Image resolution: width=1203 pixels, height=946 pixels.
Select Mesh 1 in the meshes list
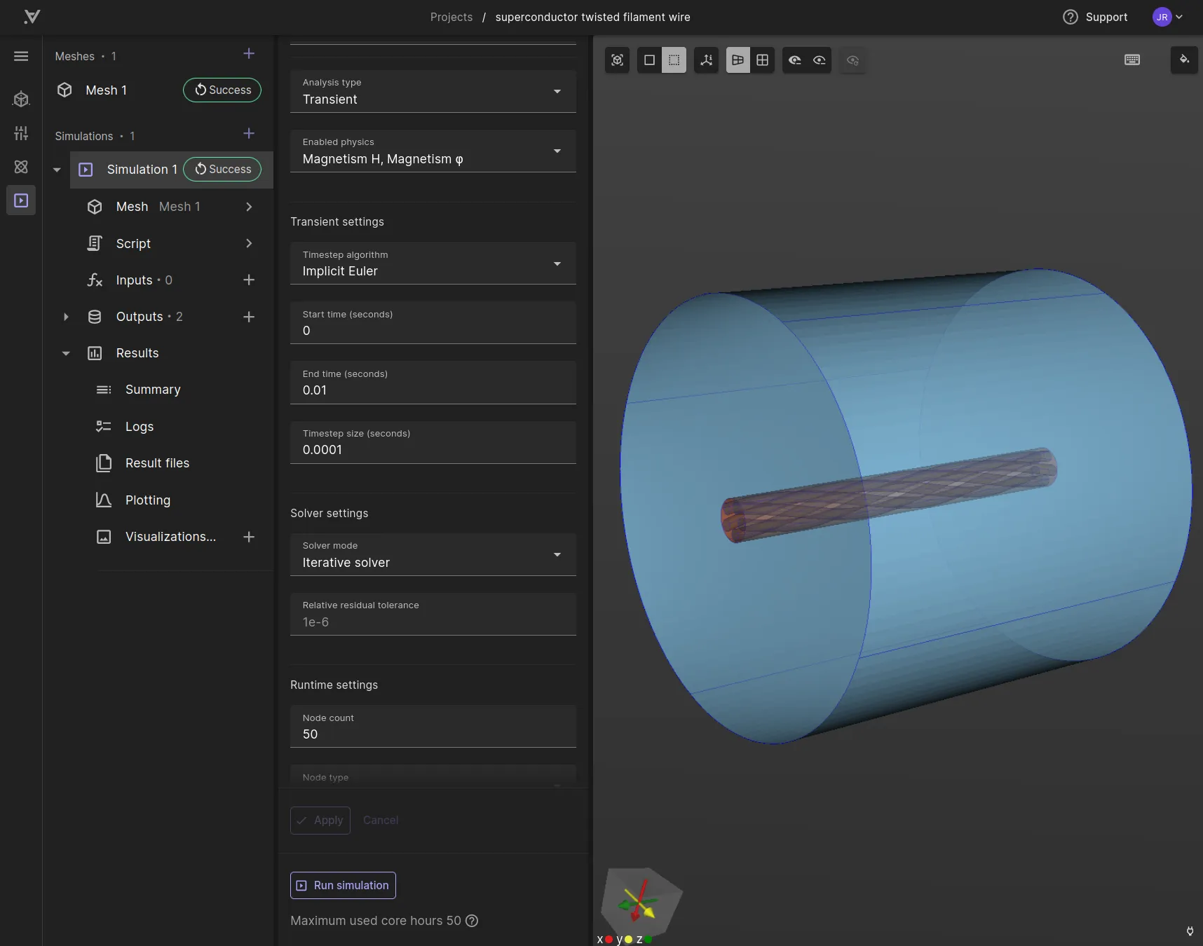point(107,90)
